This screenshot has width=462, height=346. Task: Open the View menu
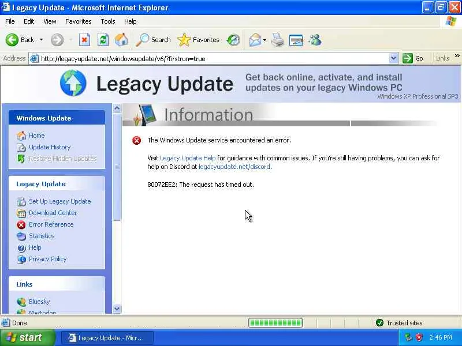tap(50, 21)
